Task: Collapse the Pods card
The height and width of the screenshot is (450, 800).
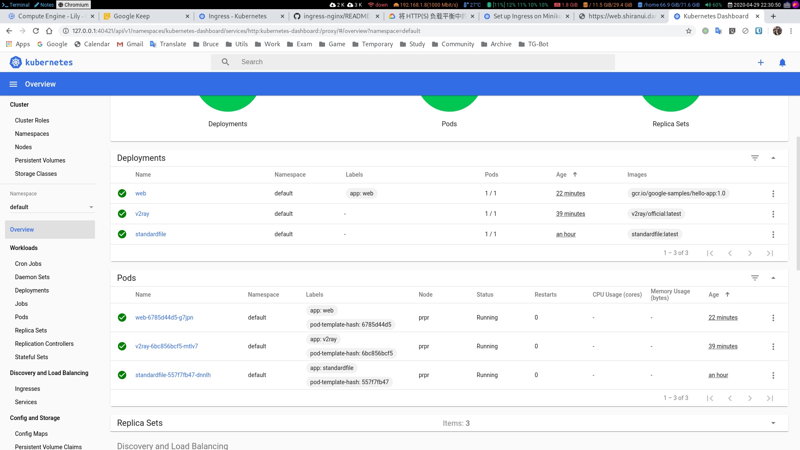Action: coord(773,278)
